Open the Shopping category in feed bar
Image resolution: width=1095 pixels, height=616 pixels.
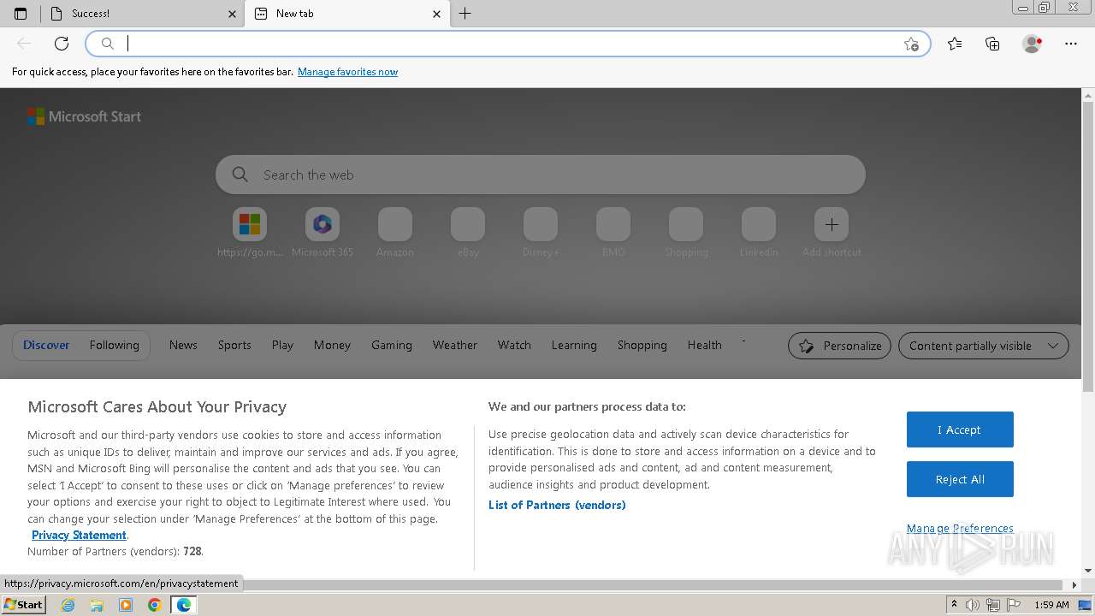642,346
